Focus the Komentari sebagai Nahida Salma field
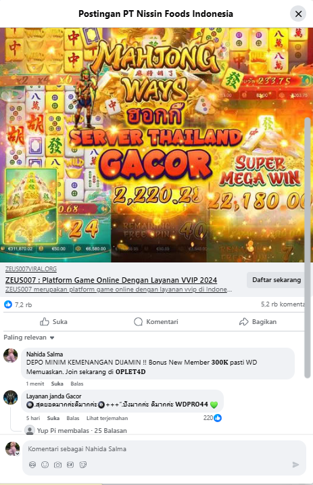Screen dimensions: 313x485 pos(164,448)
